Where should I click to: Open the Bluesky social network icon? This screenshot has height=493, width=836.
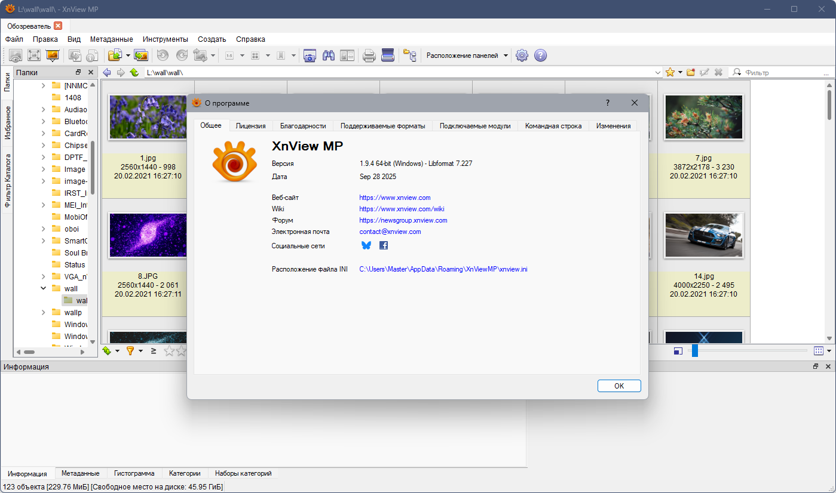point(366,245)
